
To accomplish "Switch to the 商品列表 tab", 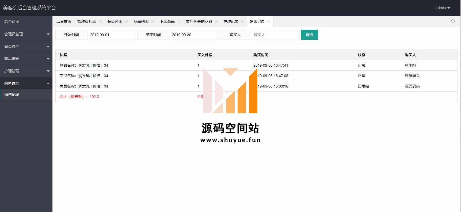I will [x=141, y=21].
